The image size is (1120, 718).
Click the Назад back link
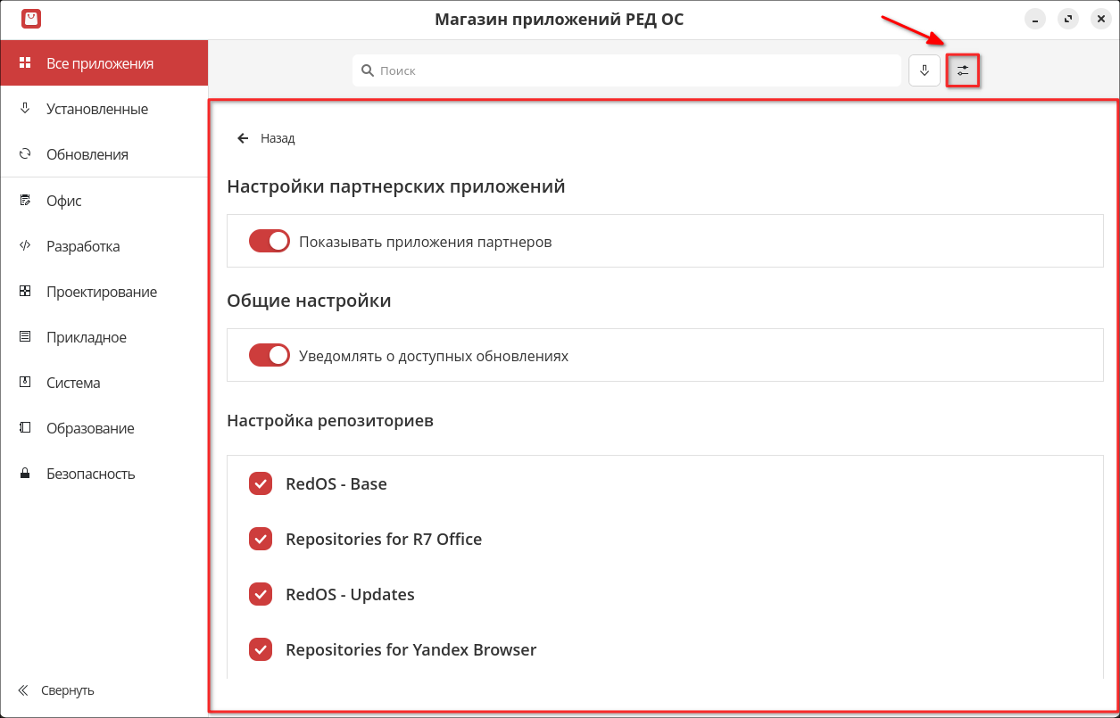click(x=277, y=138)
